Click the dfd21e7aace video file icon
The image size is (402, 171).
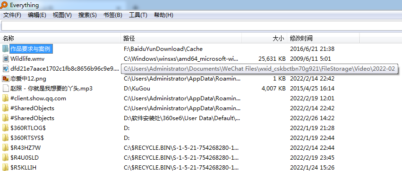pyautogui.click(x=6, y=68)
